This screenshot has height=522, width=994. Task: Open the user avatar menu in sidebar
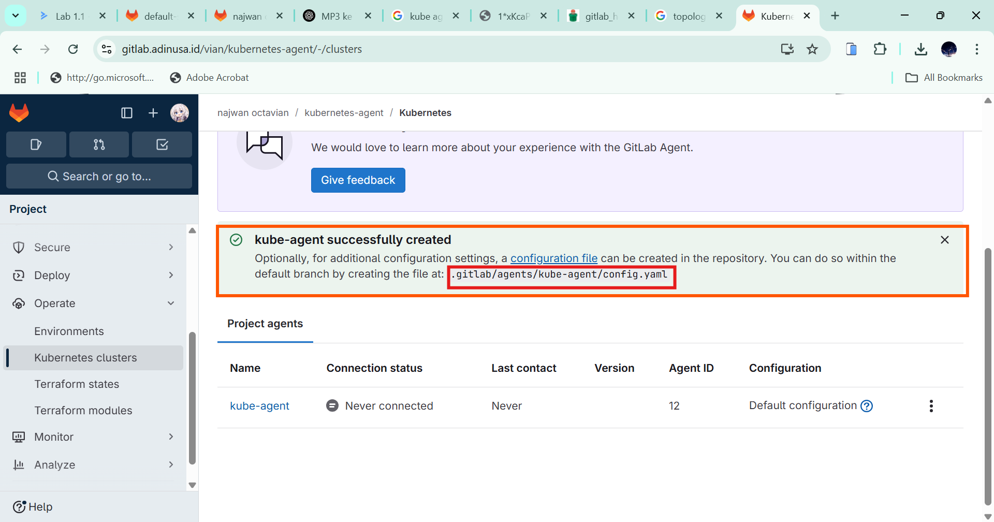click(180, 113)
